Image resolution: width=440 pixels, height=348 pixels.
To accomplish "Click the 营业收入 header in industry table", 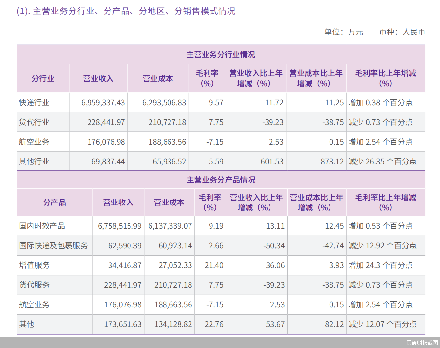I will point(98,78).
